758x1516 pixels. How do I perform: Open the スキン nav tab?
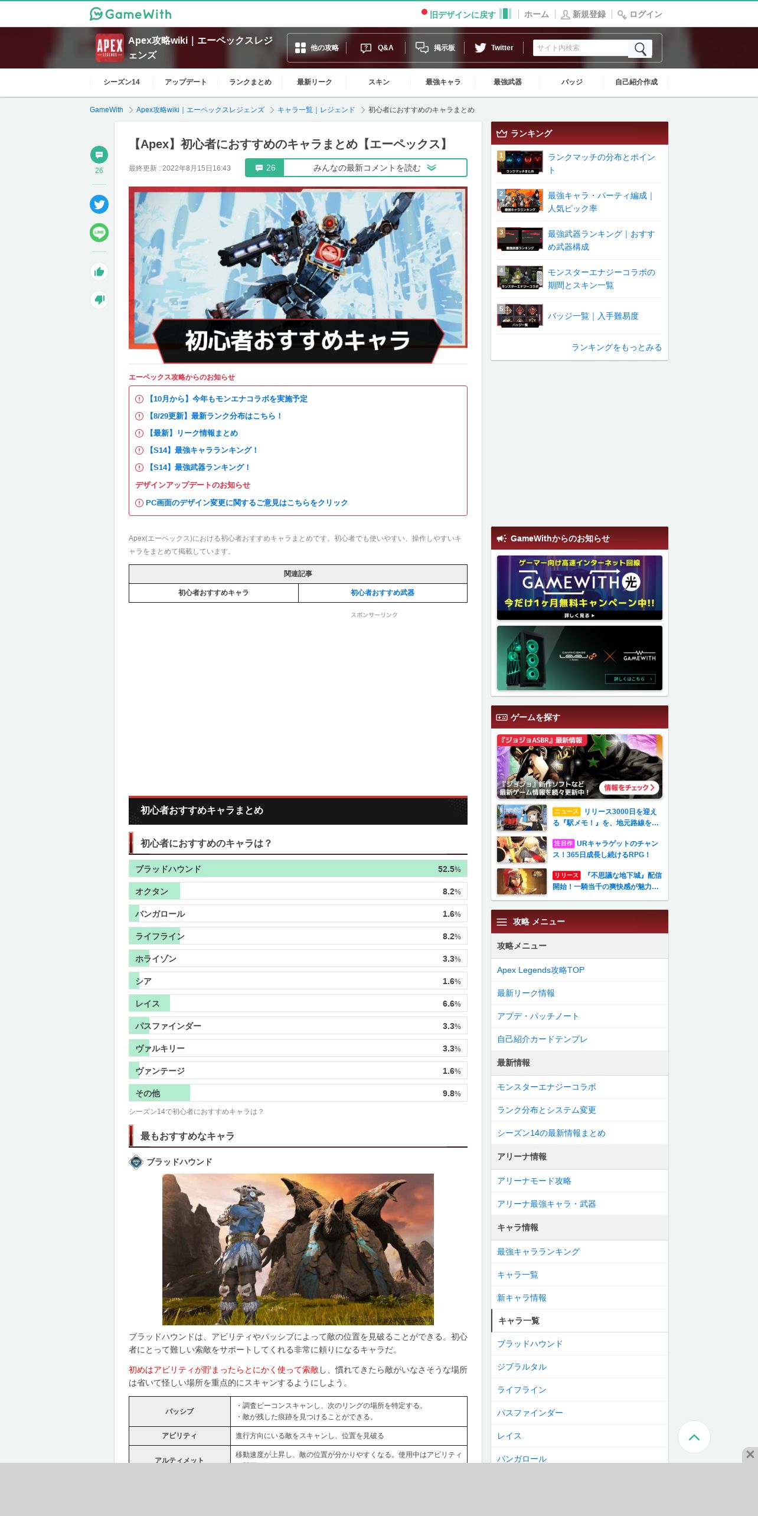tap(379, 82)
